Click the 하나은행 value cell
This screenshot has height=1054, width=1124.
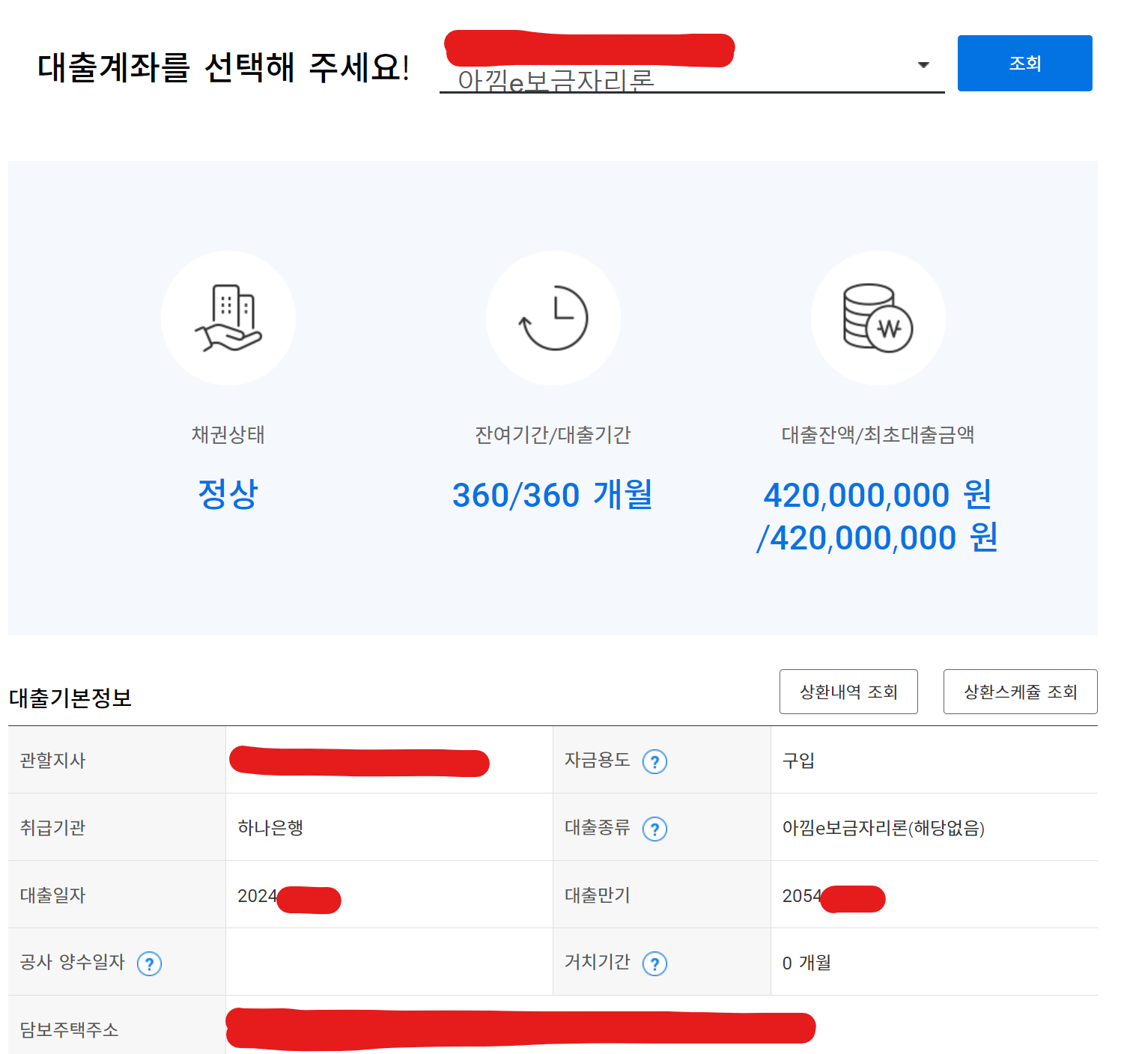pyautogui.click(x=270, y=828)
